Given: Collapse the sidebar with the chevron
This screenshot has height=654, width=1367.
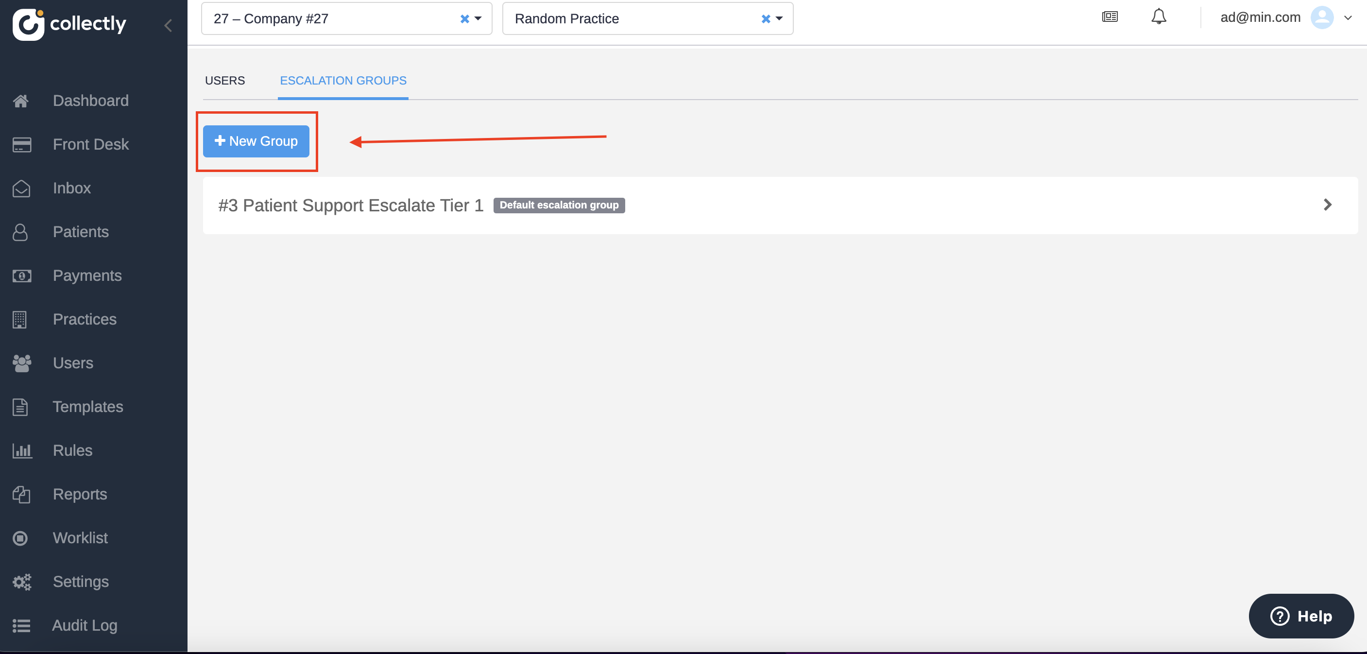Looking at the screenshot, I should [168, 25].
